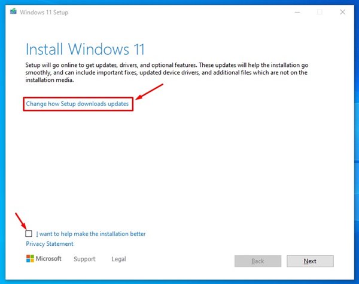Click the 'Windows 11 Setup' title text

tap(44, 13)
